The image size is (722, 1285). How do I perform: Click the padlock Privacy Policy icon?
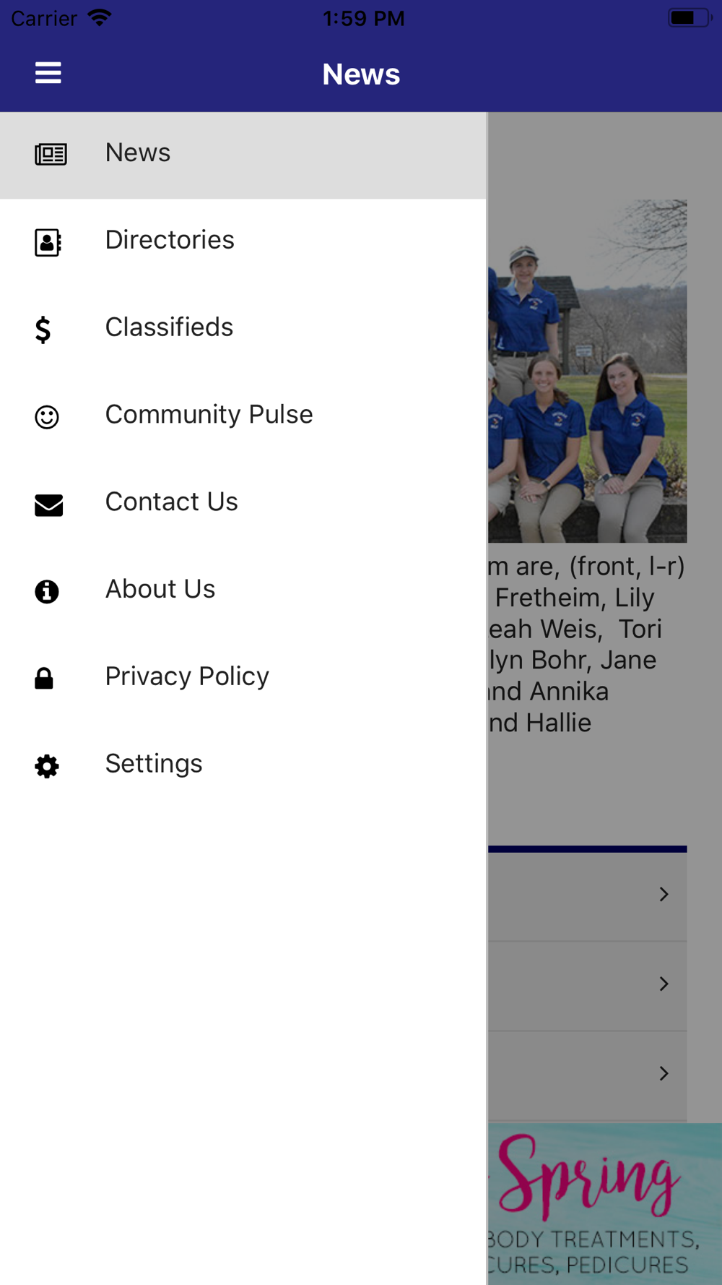[44, 678]
